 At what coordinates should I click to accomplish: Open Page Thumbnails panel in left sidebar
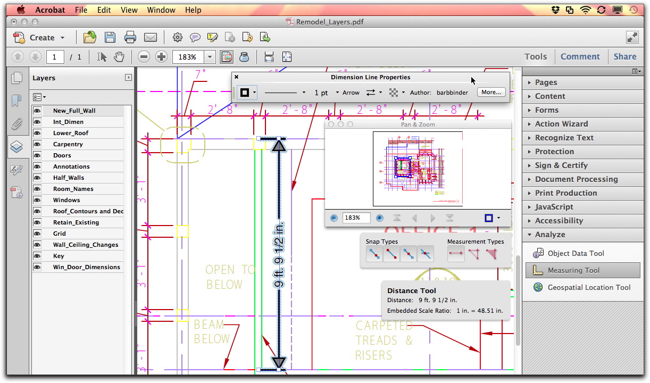[17, 78]
